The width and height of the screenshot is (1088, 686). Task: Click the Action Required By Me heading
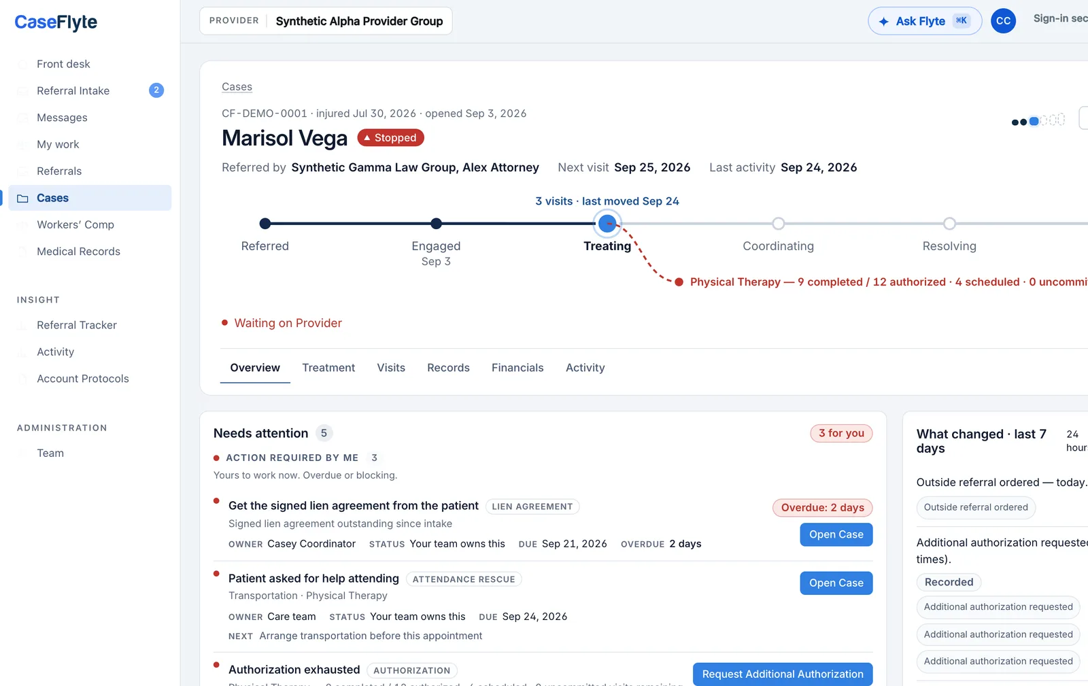(292, 458)
